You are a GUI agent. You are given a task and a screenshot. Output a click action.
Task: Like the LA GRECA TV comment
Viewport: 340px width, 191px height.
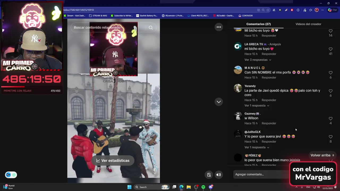[330, 49]
